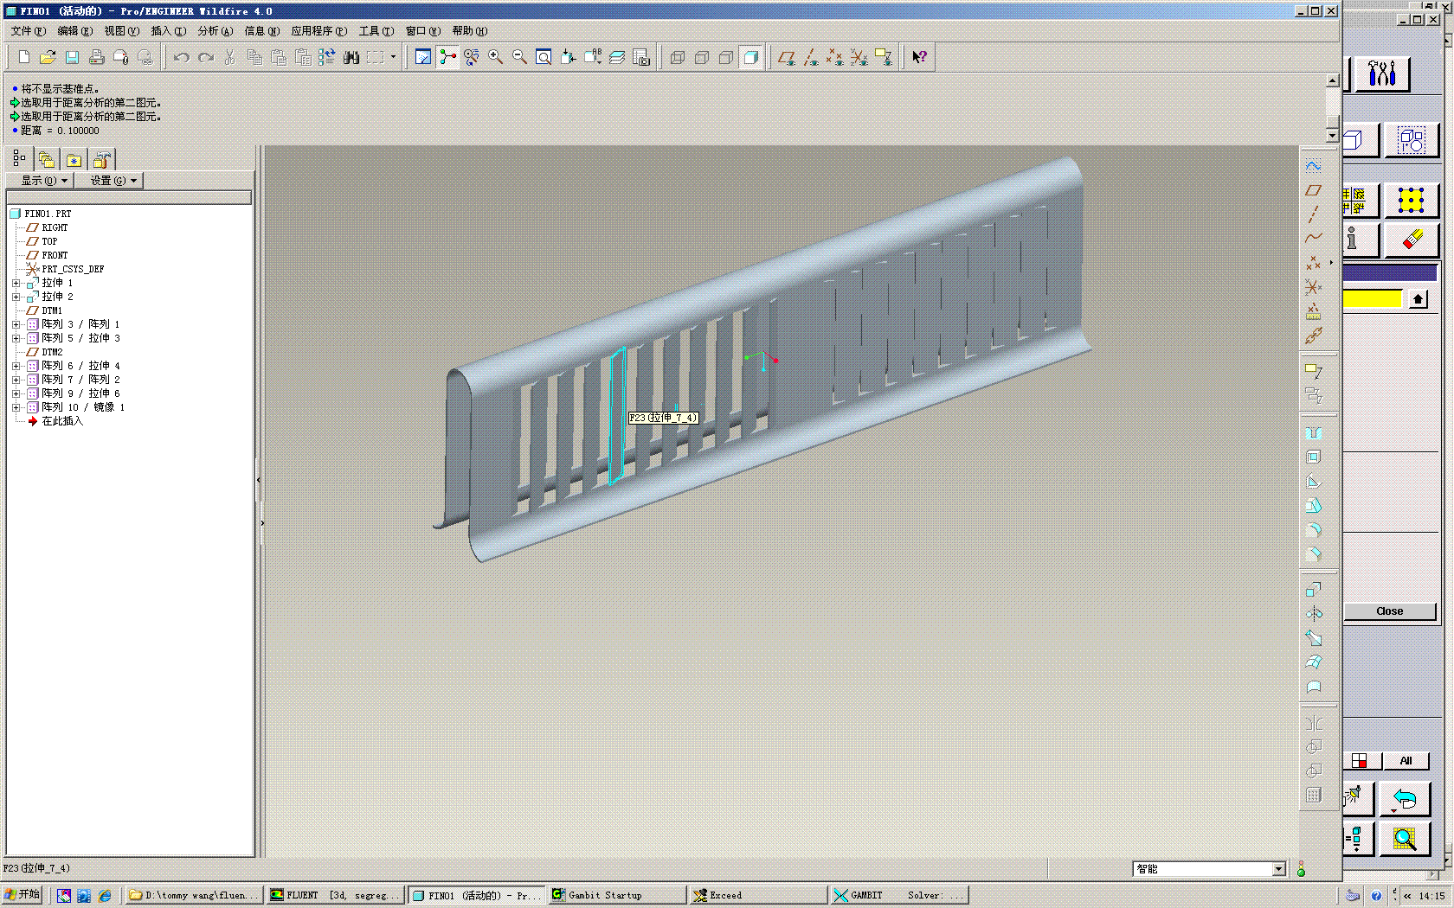
Task: Open the 插入 menu
Action: (x=168, y=31)
